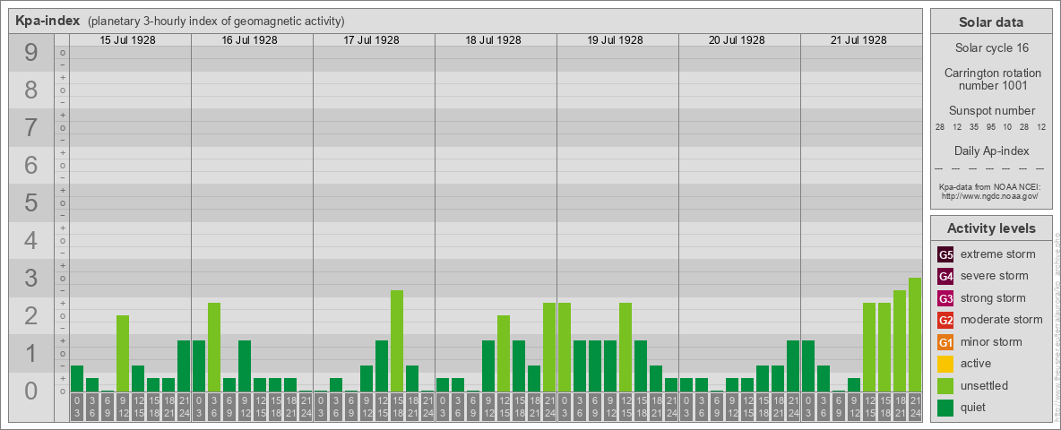Click the 'unsettled' legend label

984,384
